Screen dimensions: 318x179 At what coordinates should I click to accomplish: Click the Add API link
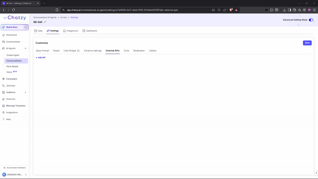41,58
